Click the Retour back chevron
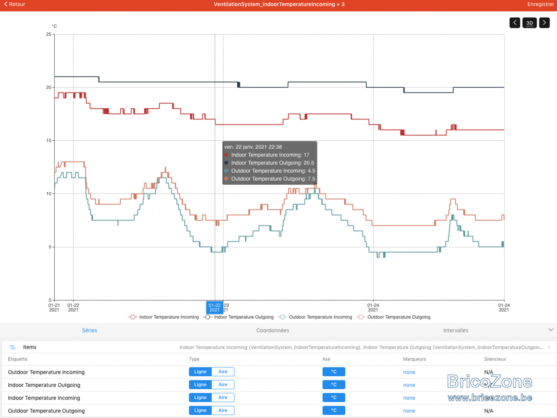 tap(6, 4)
